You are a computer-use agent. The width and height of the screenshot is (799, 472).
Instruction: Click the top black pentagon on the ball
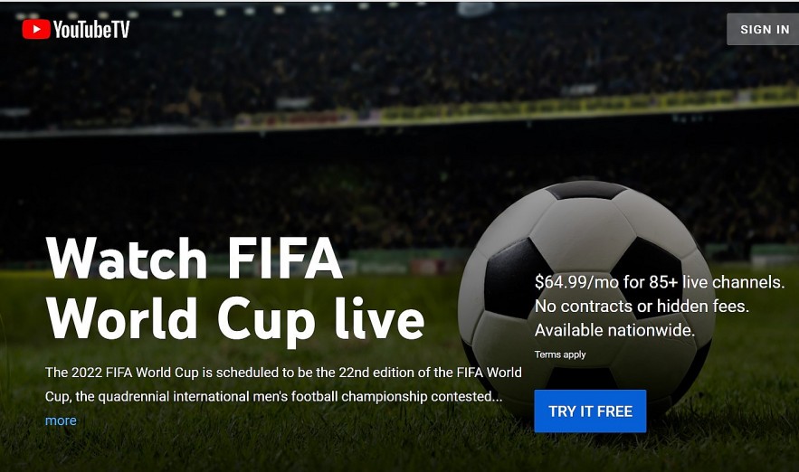(x=586, y=190)
